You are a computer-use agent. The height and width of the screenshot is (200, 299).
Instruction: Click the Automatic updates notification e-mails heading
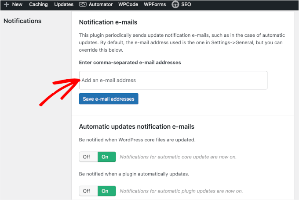[x=136, y=127]
